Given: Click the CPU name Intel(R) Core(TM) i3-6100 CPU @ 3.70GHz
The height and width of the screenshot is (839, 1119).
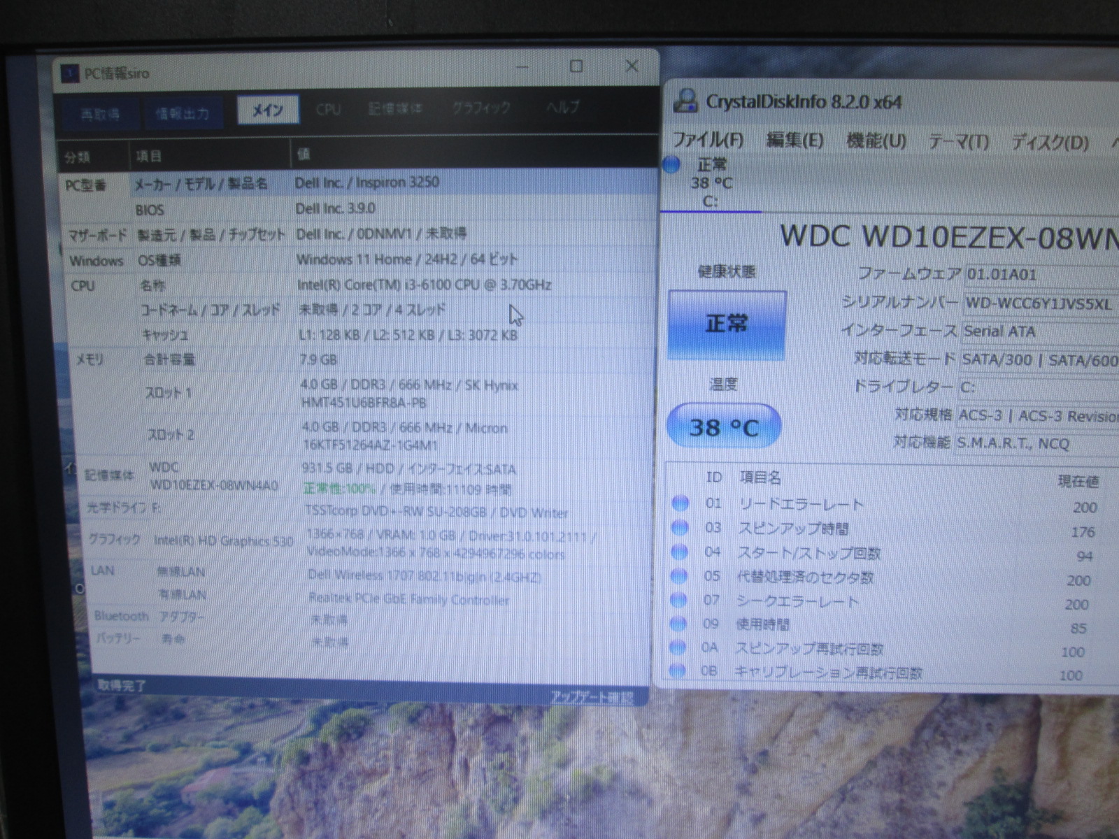Looking at the screenshot, I should click(424, 285).
